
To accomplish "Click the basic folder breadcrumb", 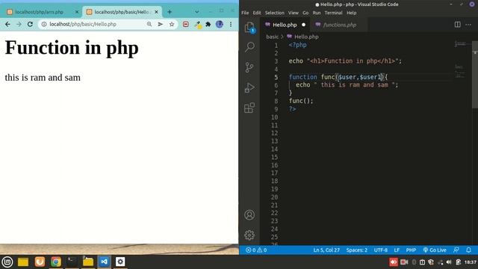I will pyautogui.click(x=272, y=37).
